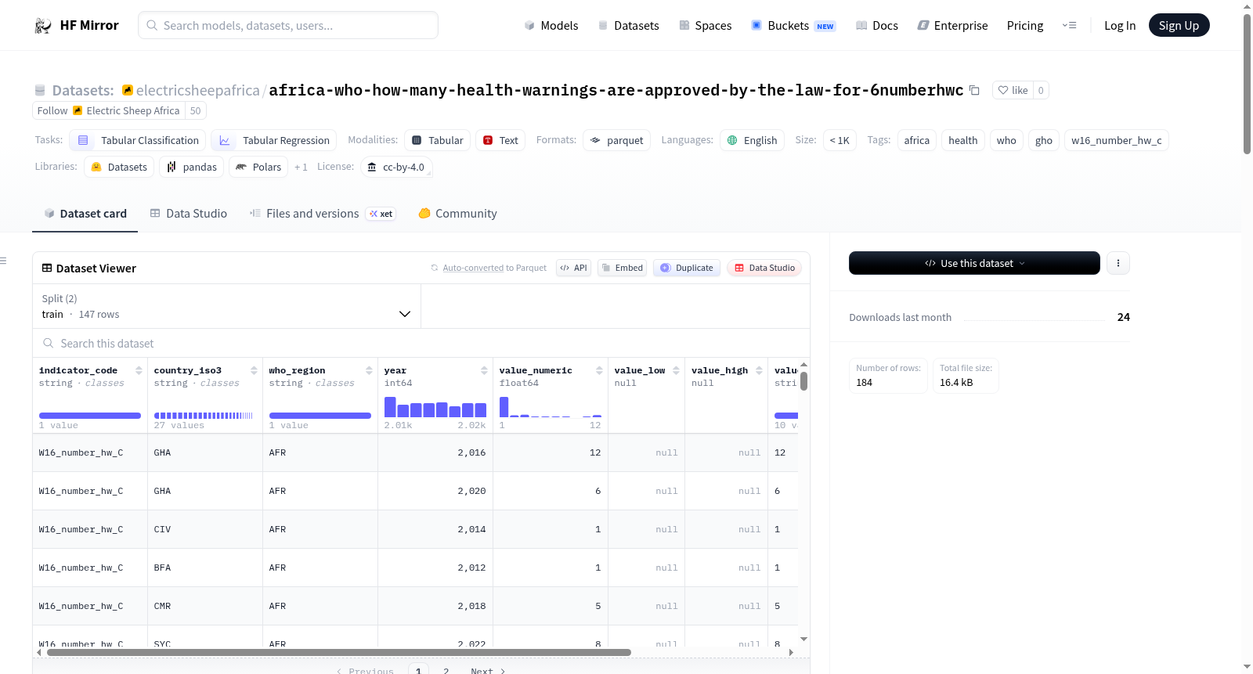Select the BFA country cell

(205, 568)
